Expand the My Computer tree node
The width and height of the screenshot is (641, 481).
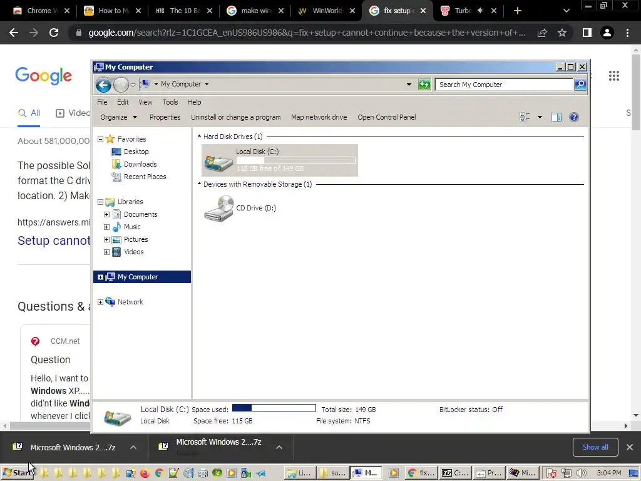(x=100, y=277)
